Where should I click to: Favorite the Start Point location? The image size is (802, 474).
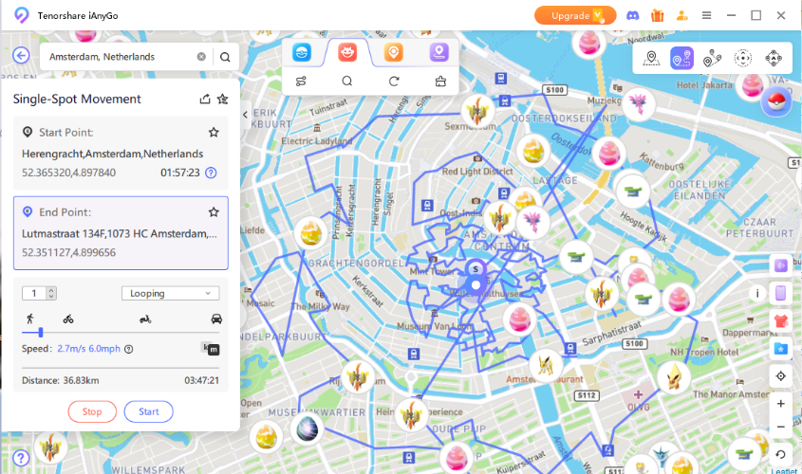pyautogui.click(x=214, y=133)
